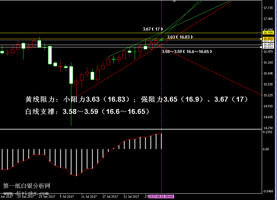This screenshot has width=277, height=200.
Task: Click the 0.2393 indicator scale value
Action: tap(268, 132)
